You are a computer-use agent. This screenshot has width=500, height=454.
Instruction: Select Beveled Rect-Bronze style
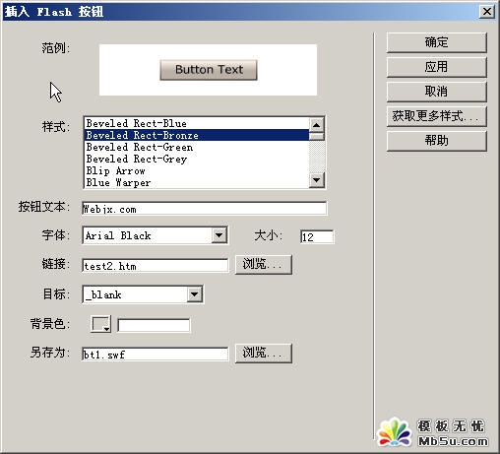196,135
